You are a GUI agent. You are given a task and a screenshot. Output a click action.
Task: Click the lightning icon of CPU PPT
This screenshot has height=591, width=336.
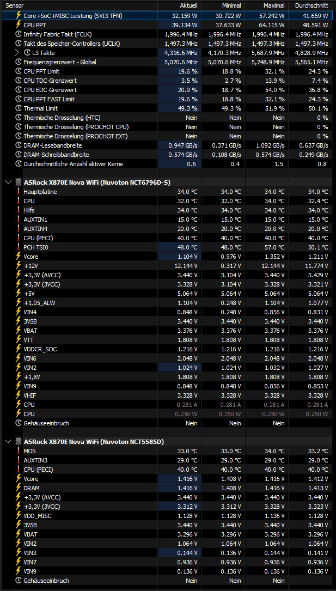pos(18,25)
